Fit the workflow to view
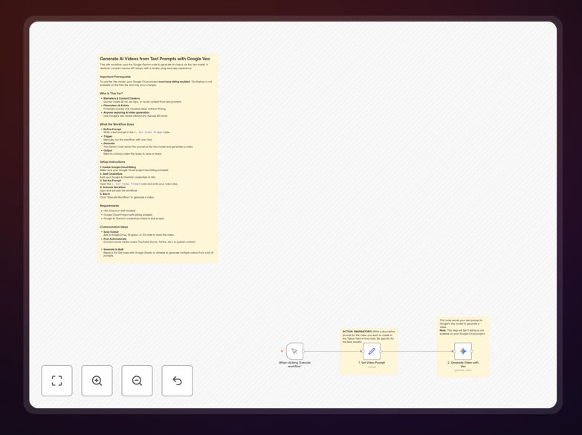 pyautogui.click(x=56, y=381)
